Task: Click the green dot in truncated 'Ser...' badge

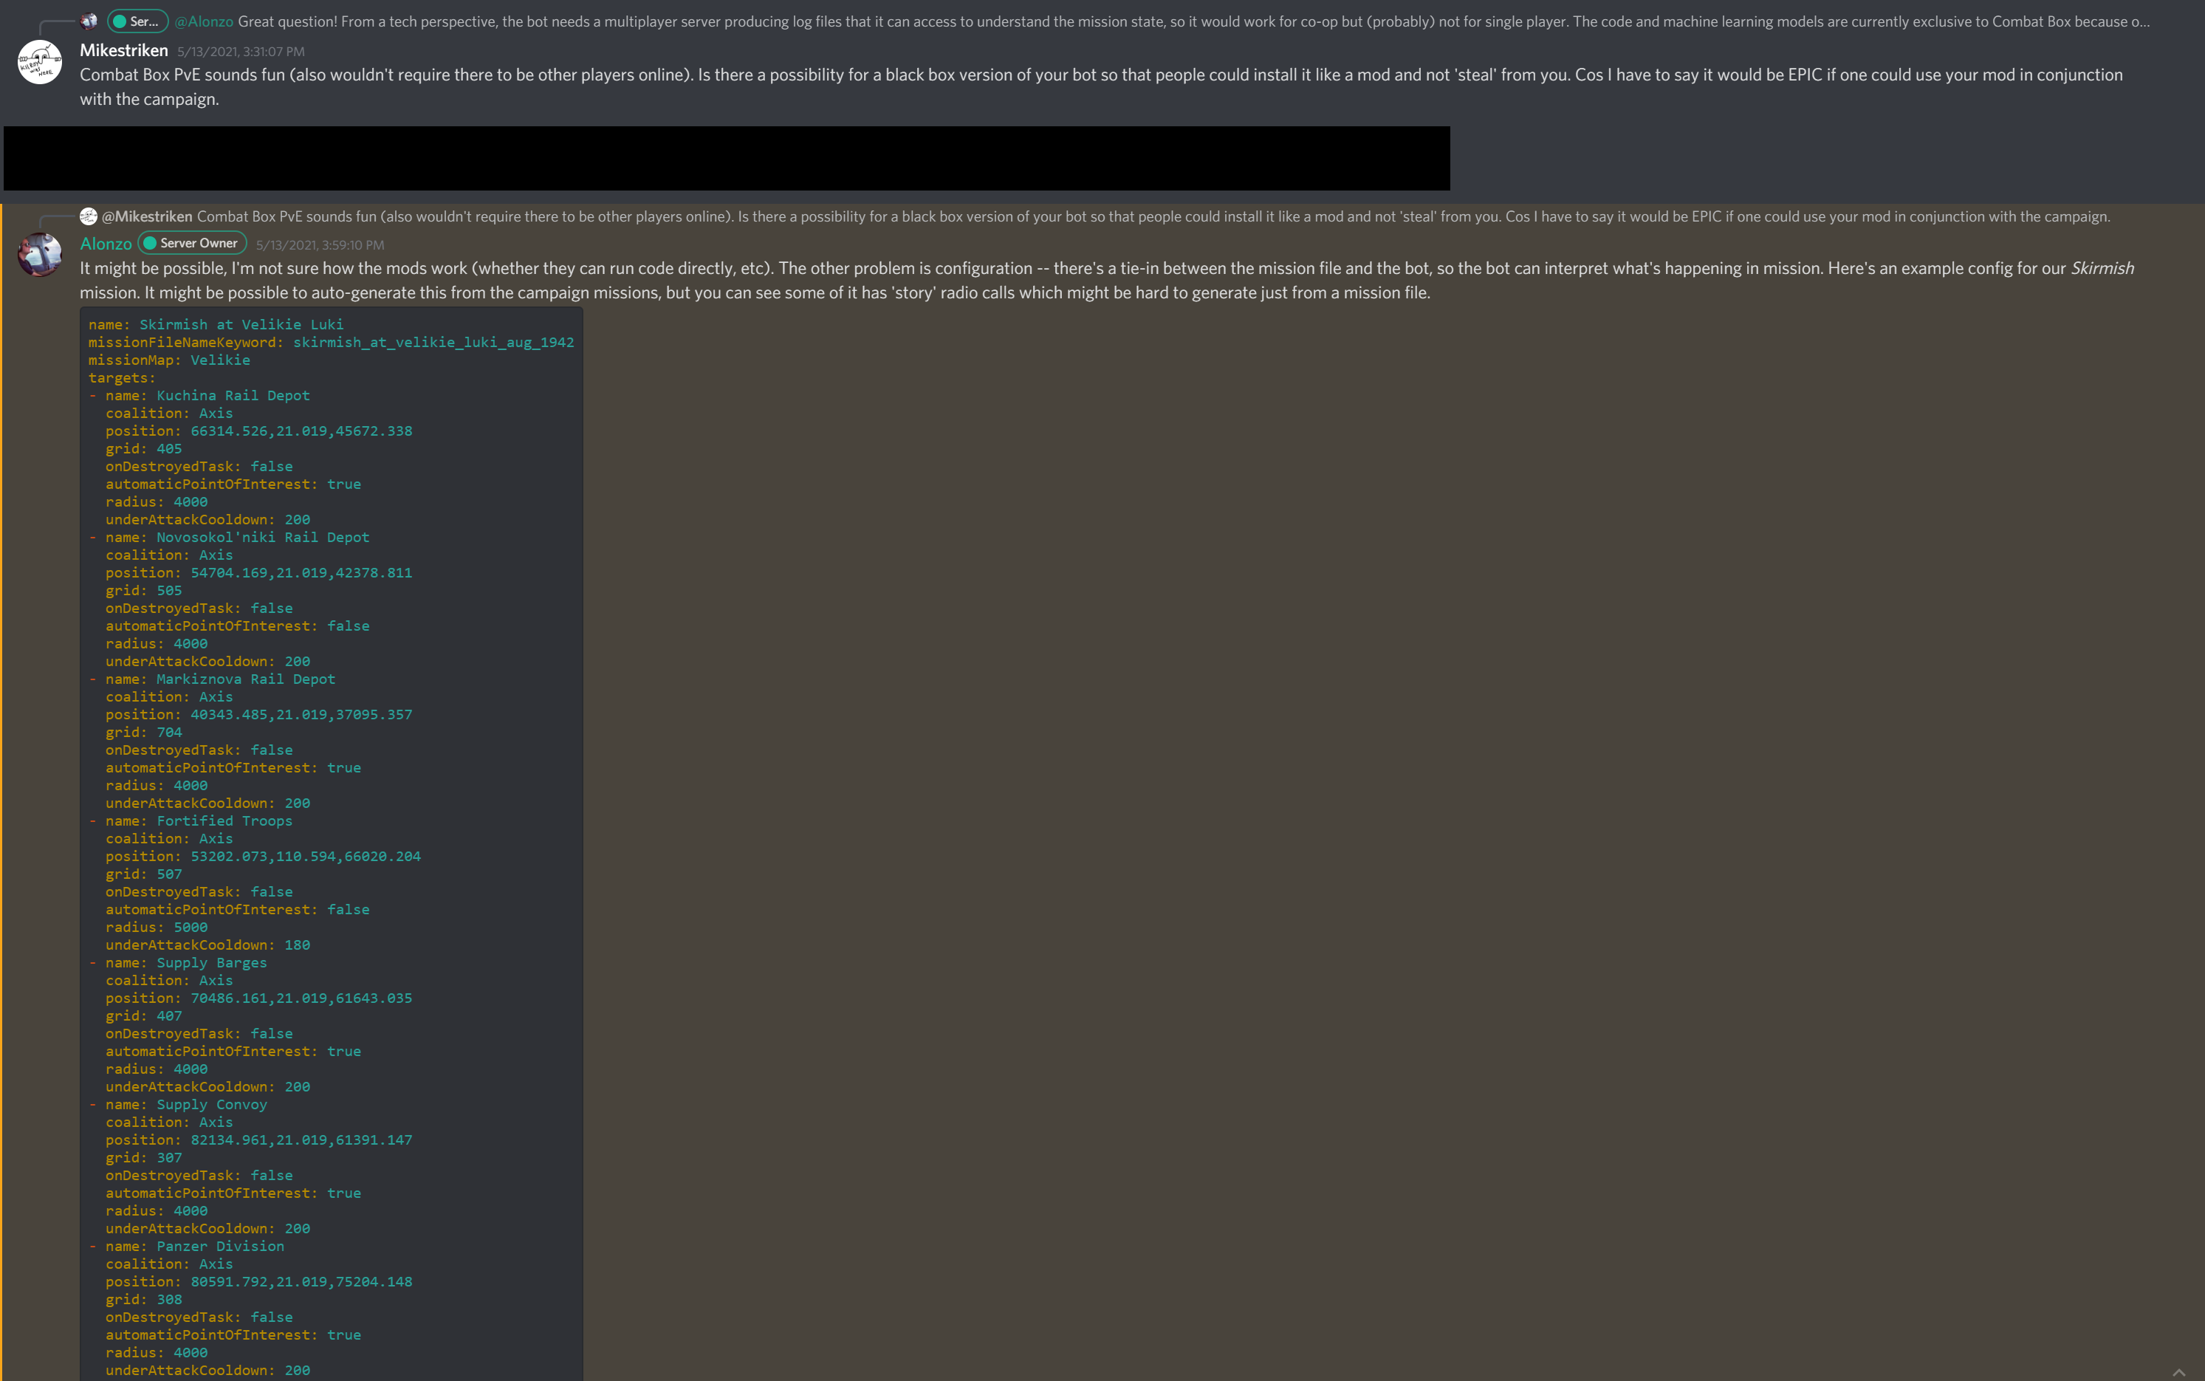Action: click(119, 21)
